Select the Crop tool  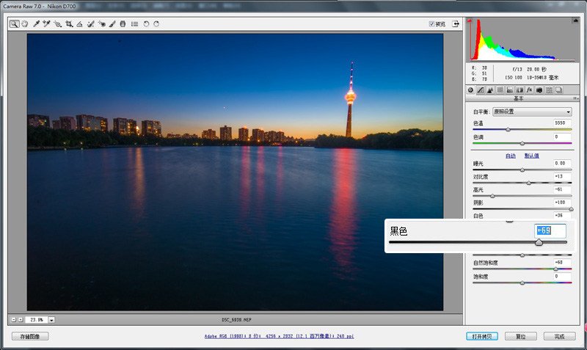coord(69,24)
